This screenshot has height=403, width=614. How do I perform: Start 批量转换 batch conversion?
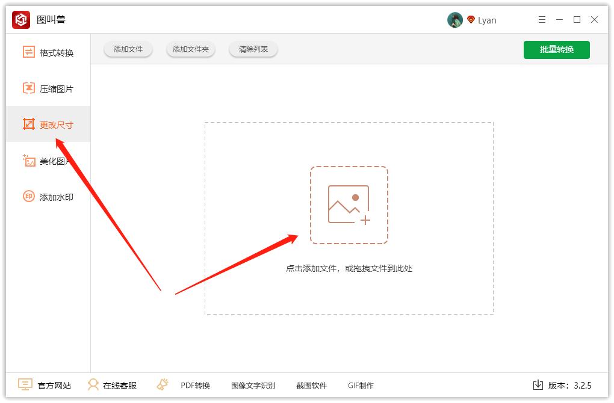point(556,49)
